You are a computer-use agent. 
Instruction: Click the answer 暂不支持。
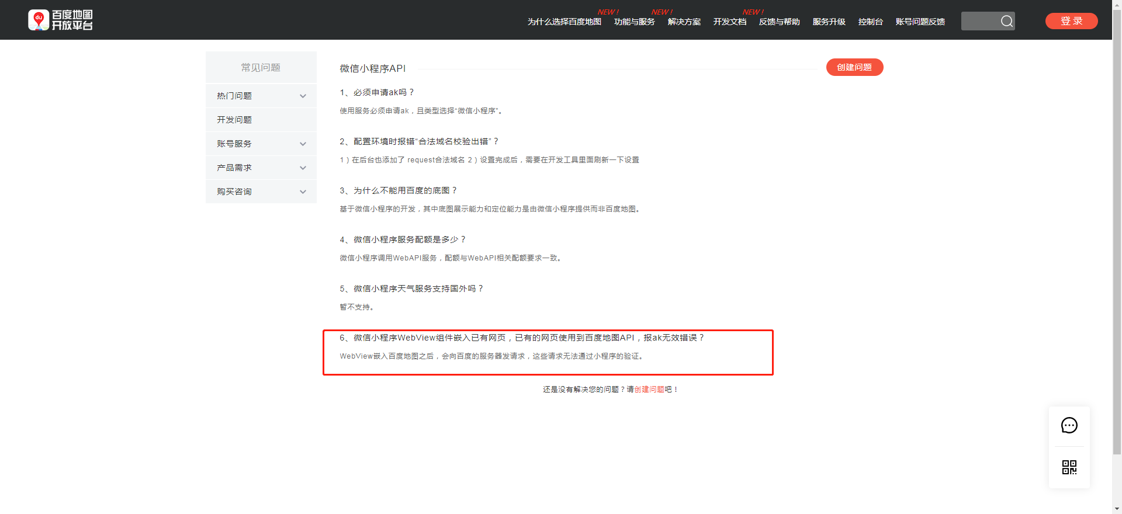[x=356, y=307]
